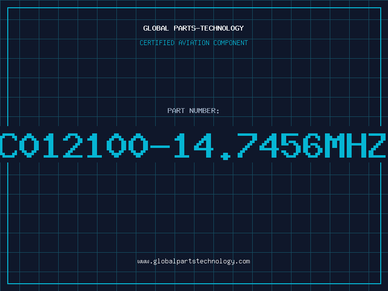Screen dimensions: 388x291
Task: Select the CERTIFIED AVIATION COMPONENT subtitle
Action: click(194, 43)
